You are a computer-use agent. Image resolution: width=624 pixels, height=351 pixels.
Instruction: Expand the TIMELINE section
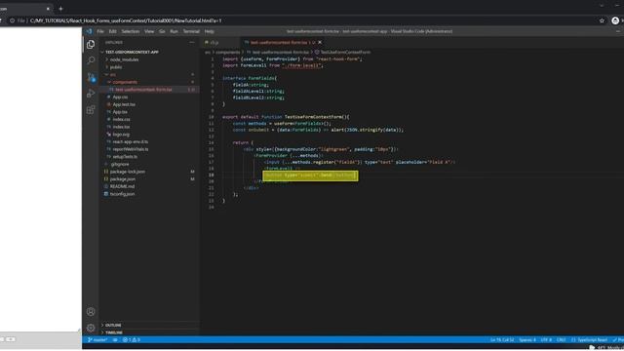114,332
